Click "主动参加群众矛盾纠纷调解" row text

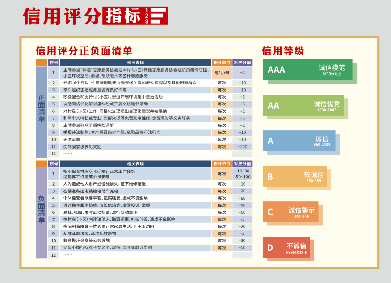[x=88, y=125]
